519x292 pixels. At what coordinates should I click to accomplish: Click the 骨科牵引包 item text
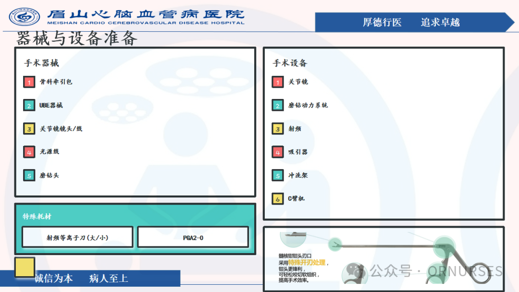tap(56, 82)
